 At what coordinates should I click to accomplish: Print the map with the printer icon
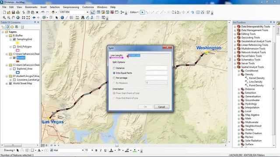pyautogui.click(x=18, y=12)
